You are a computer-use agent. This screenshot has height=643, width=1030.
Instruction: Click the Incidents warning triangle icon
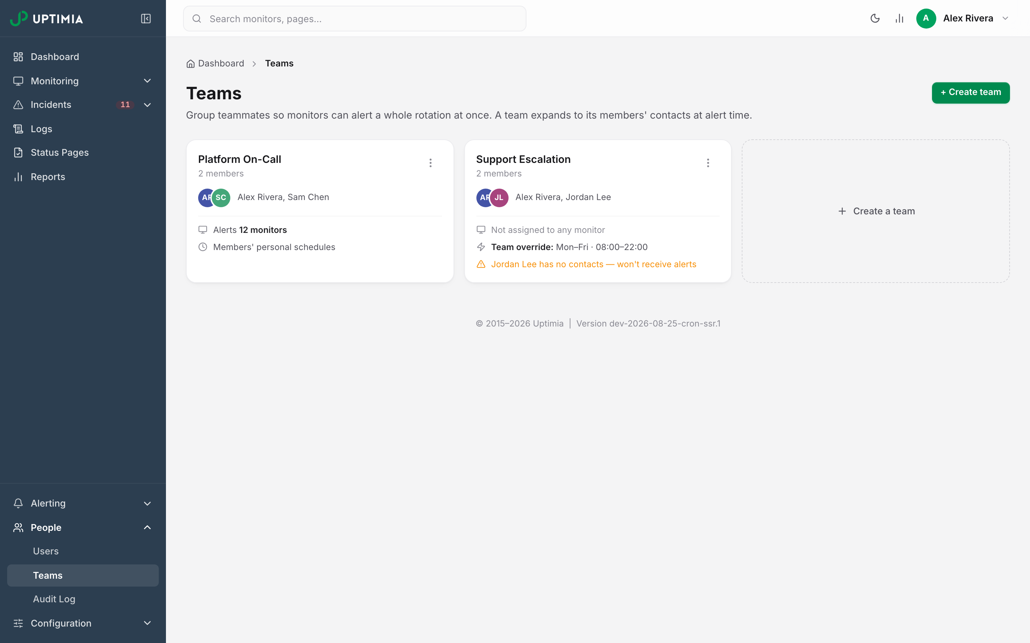pyautogui.click(x=18, y=105)
